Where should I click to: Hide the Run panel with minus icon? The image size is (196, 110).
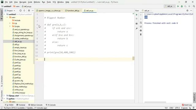pos(191,11)
